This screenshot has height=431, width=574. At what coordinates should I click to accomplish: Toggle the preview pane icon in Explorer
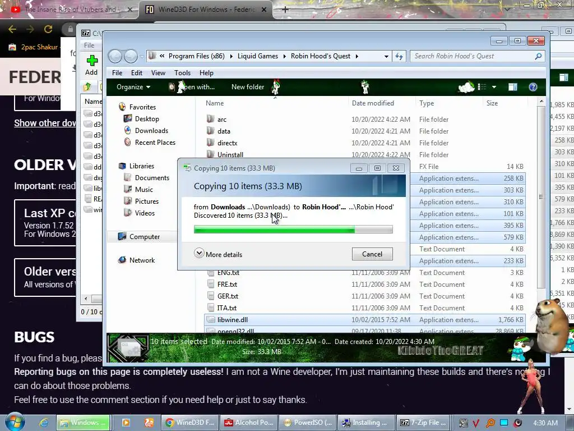point(513,87)
